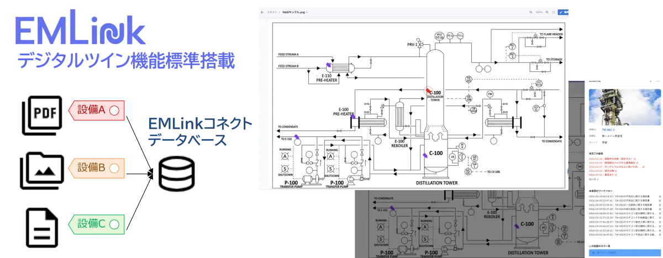The image size is (663, 258).
Task: Click the zoom in magnifier icon
Action: (547, 12)
